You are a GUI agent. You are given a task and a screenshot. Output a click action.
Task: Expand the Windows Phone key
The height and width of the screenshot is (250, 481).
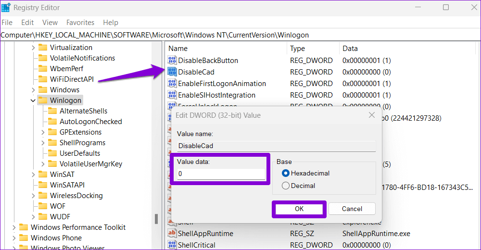coord(14,238)
